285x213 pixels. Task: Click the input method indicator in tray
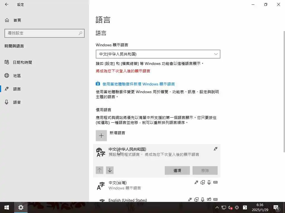click(x=245, y=207)
